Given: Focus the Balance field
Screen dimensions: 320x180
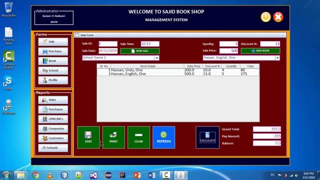Looking at the screenshot, I should [267, 143].
